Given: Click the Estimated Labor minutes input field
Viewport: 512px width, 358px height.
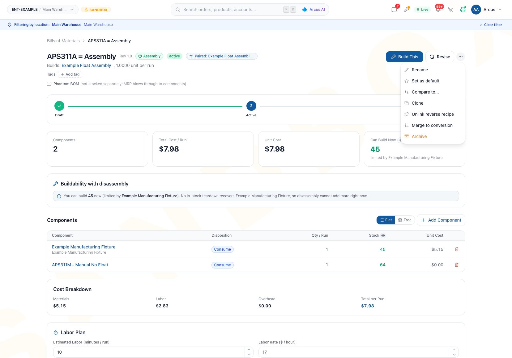Looking at the screenshot, I should point(149,352).
